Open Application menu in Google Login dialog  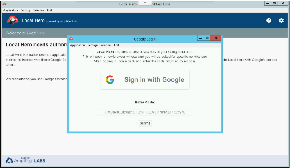77,45
